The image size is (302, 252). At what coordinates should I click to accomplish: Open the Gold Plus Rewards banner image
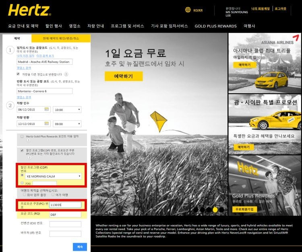(x=265, y=186)
